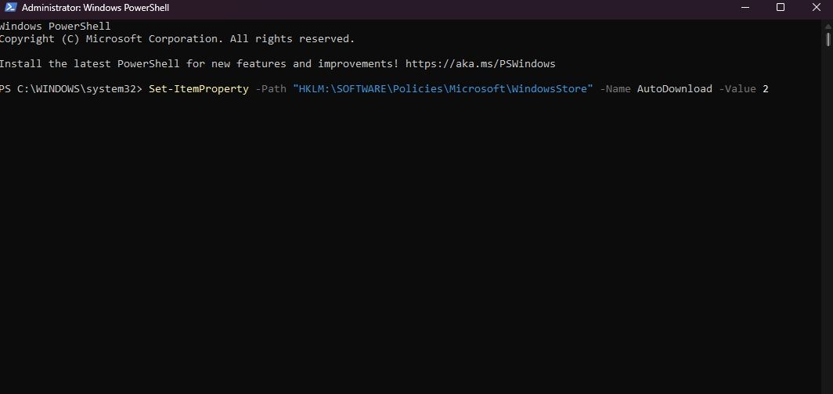
Task: Click the vertical scrollbar thumb
Action: (x=828, y=39)
